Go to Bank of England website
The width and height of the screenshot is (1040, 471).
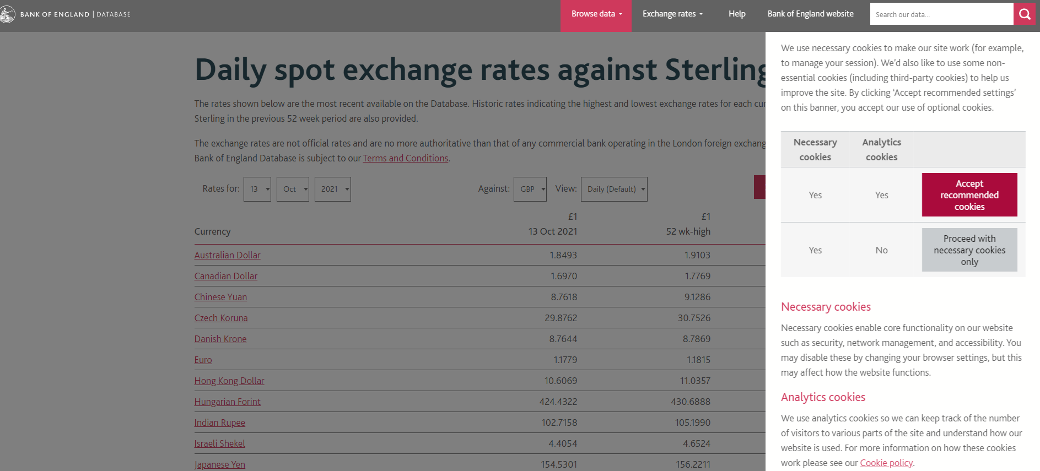810,14
